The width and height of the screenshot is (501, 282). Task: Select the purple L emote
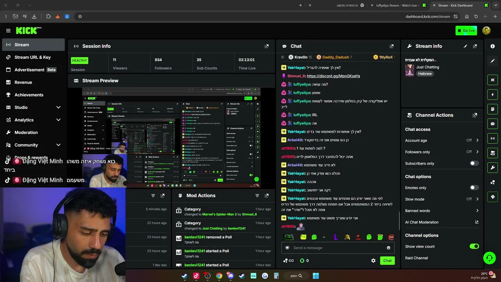point(335,237)
